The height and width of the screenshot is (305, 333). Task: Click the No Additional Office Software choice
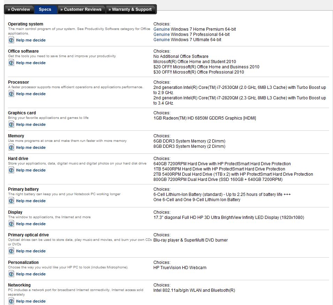[181, 56]
